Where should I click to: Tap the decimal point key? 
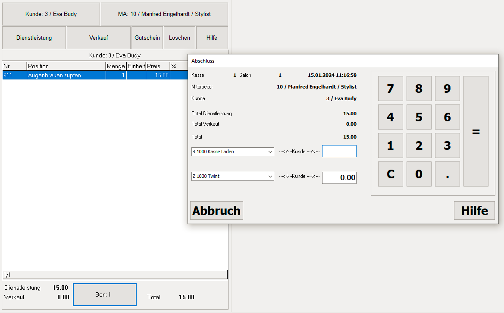pyautogui.click(x=448, y=174)
